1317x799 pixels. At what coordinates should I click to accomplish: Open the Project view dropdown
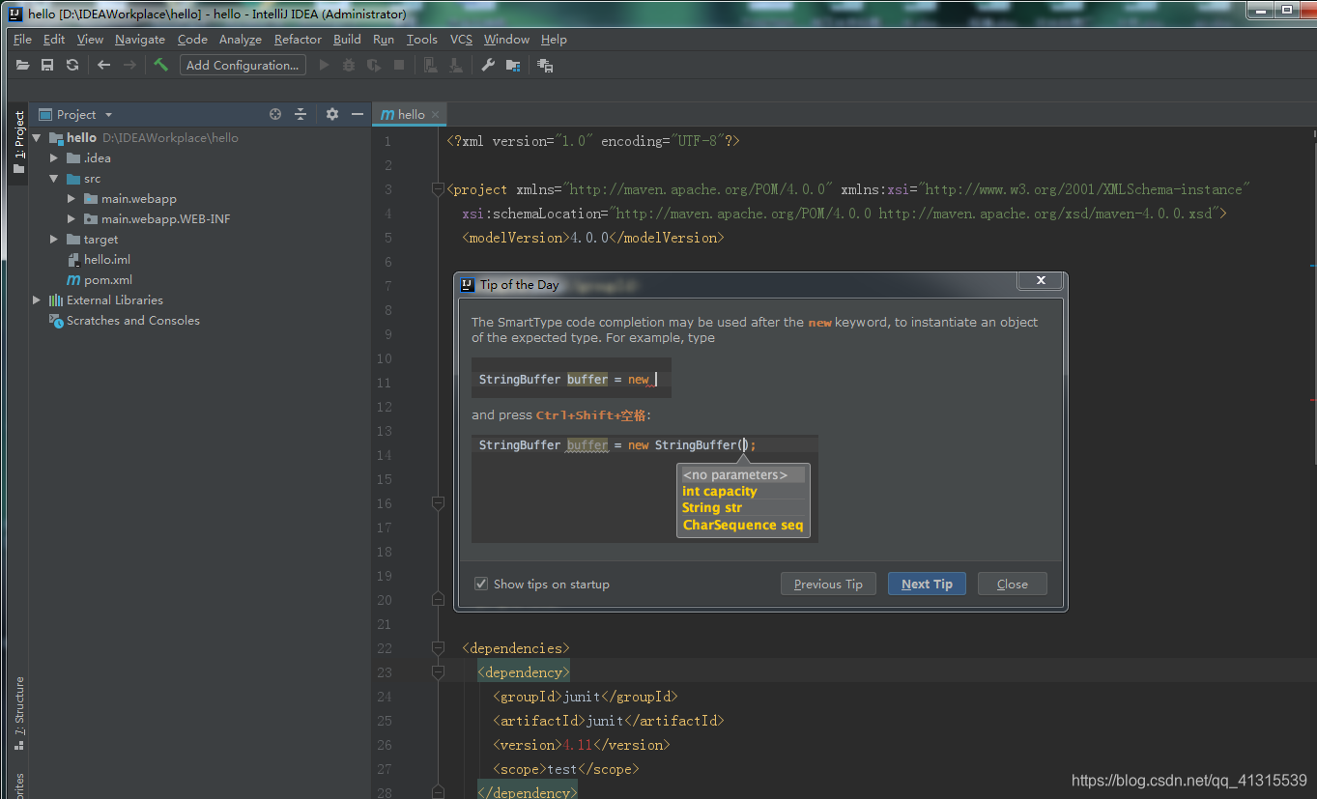click(x=108, y=115)
